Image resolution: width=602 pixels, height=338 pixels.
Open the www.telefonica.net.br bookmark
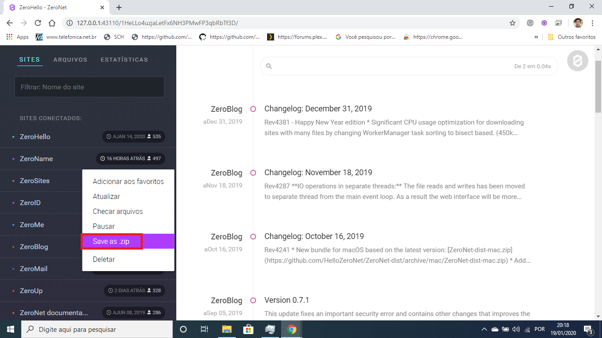[x=67, y=37]
